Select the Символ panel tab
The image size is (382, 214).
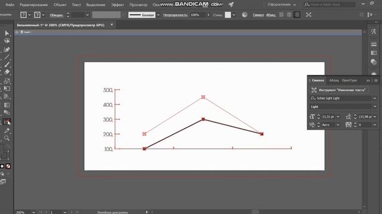click(x=318, y=80)
